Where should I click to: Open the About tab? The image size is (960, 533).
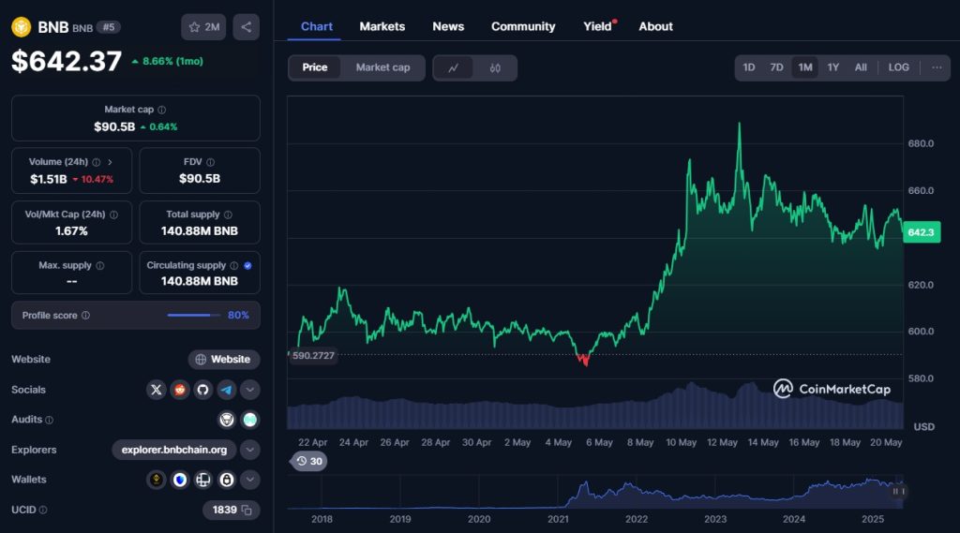coord(655,26)
